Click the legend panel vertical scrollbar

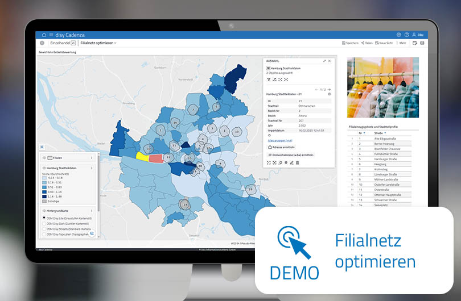point(98,183)
